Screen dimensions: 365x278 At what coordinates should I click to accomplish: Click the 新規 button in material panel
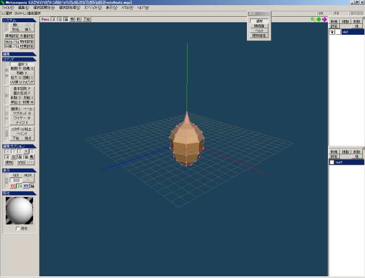point(334,152)
